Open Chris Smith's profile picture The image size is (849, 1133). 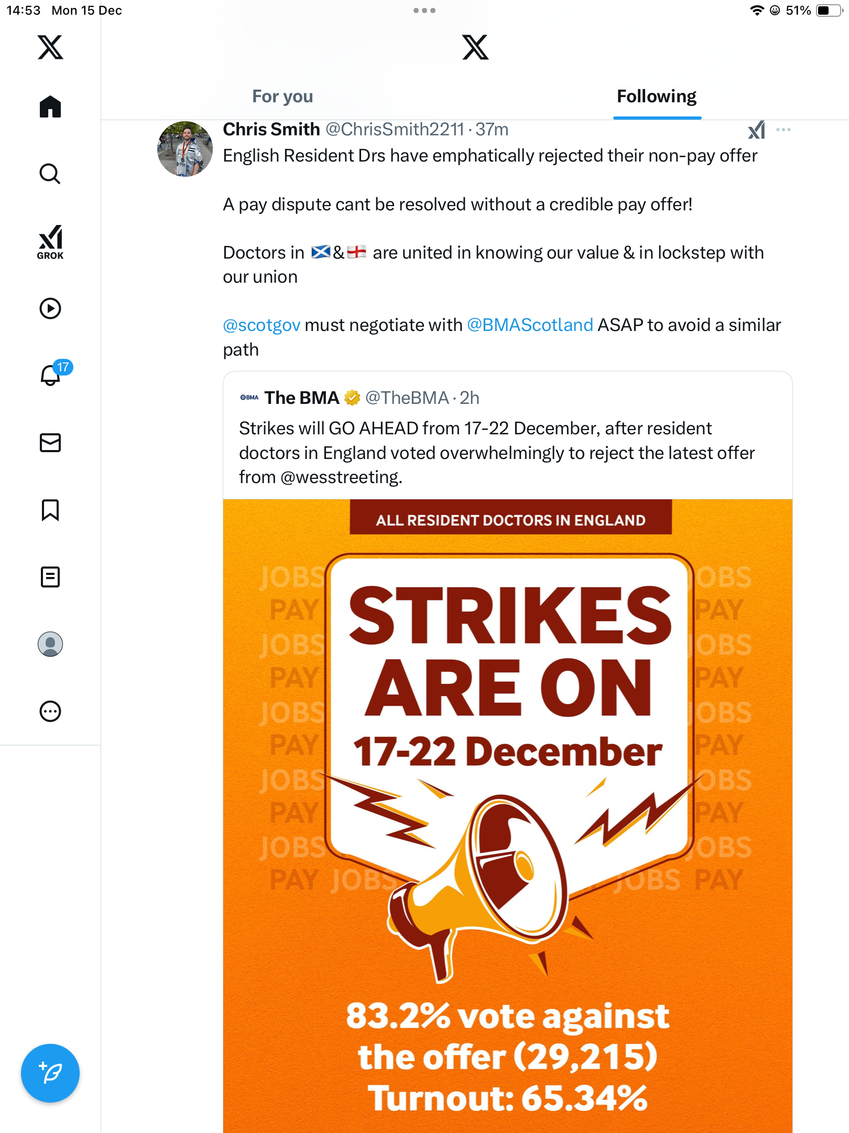click(185, 149)
